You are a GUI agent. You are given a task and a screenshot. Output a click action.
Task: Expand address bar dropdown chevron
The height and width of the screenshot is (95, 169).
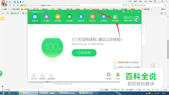pos(129,5)
